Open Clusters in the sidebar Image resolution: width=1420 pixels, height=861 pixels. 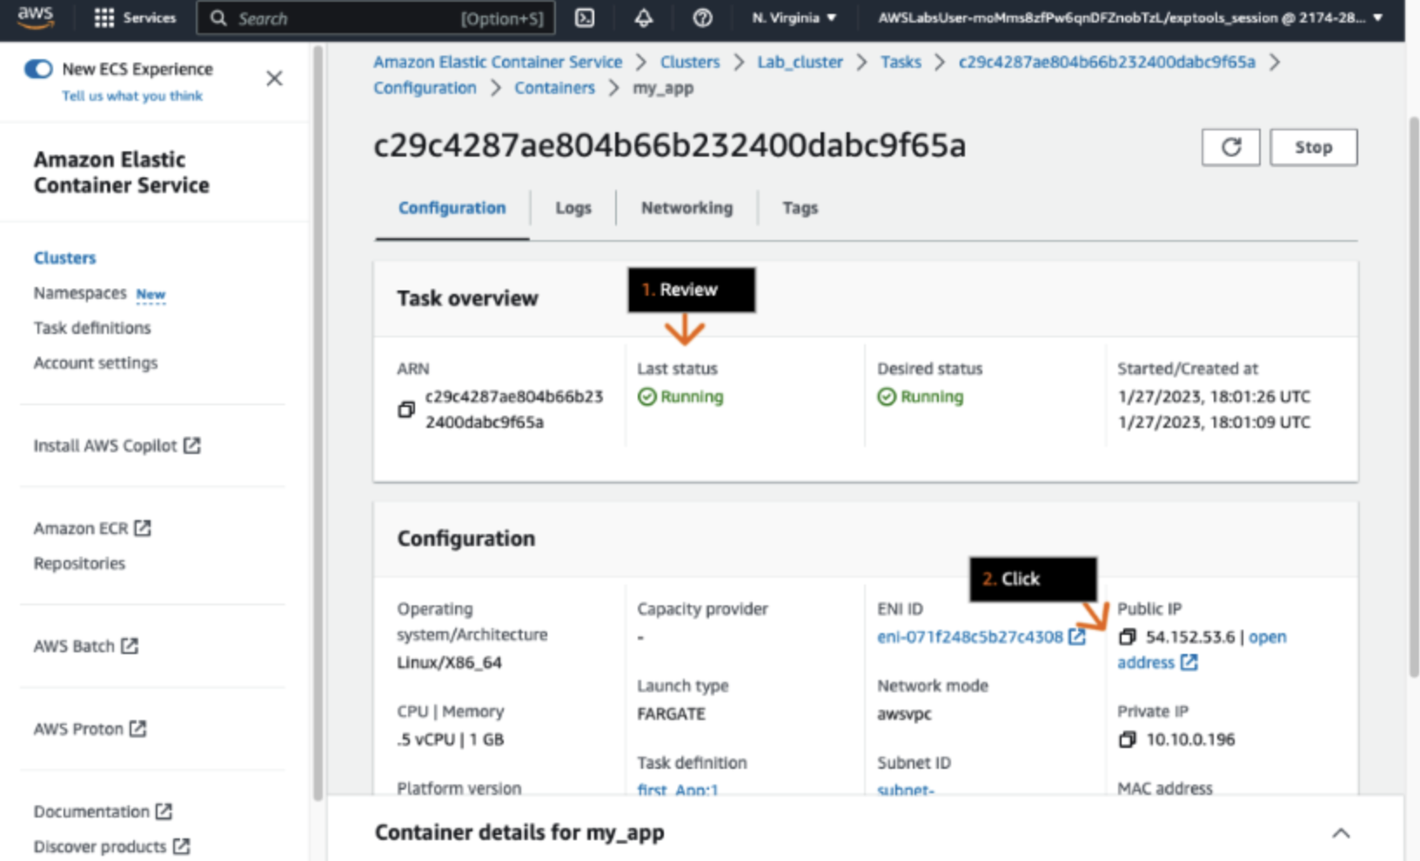(x=64, y=257)
